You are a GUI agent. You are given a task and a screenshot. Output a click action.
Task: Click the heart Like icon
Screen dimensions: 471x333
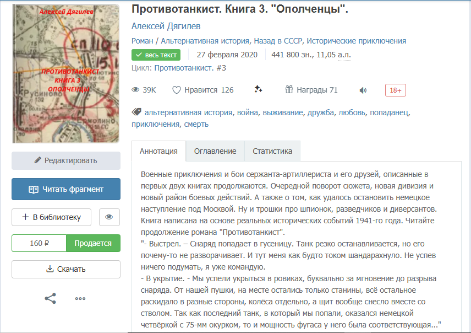pyautogui.click(x=177, y=90)
